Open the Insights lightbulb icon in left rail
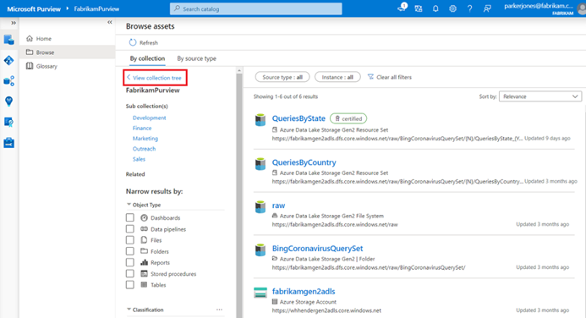The image size is (586, 318). pos(9,101)
